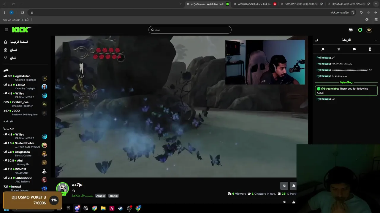Click the apps grid icon in bookmarks bar
The height and width of the screenshot is (213, 380).
click(376, 20)
